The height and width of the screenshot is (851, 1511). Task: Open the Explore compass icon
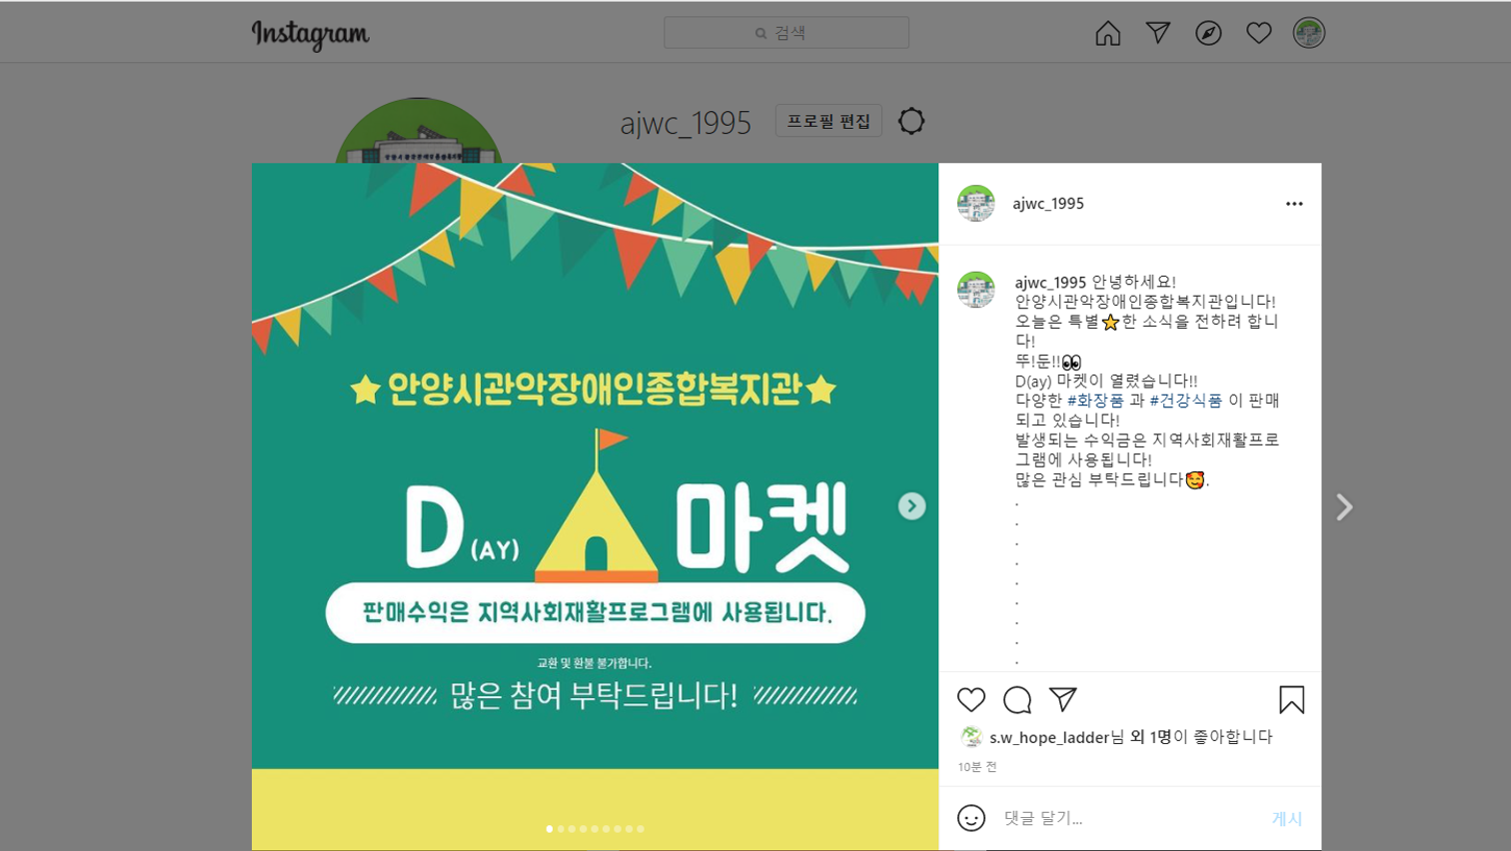[1208, 33]
